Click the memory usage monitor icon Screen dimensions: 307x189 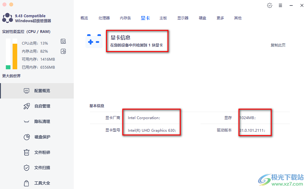(63, 51)
